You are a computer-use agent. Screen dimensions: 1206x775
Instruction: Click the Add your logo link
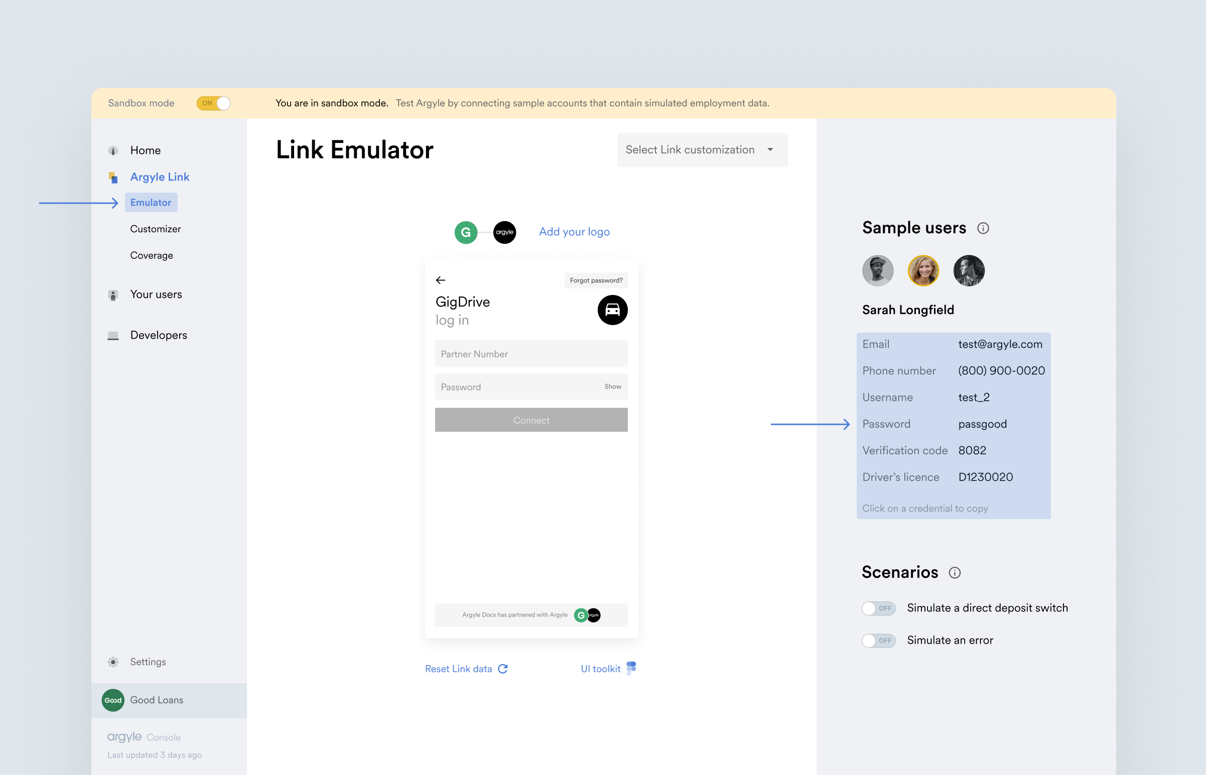click(574, 232)
